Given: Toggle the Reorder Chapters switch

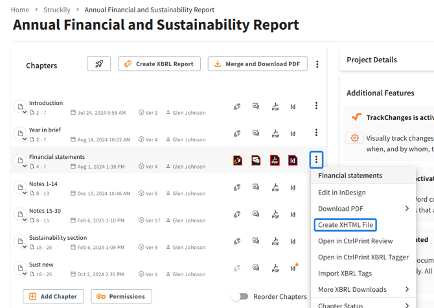Looking at the screenshot, I should [x=240, y=296].
